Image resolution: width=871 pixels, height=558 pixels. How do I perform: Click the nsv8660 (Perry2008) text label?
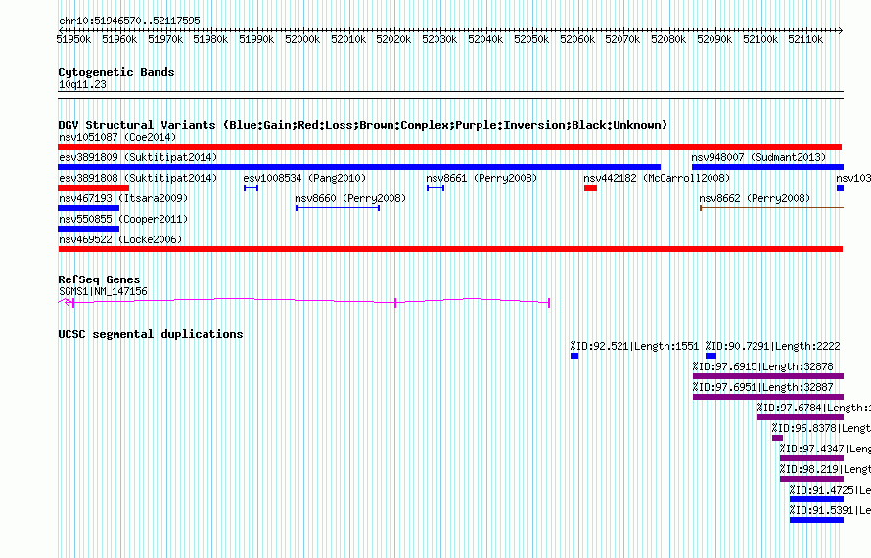(x=350, y=198)
